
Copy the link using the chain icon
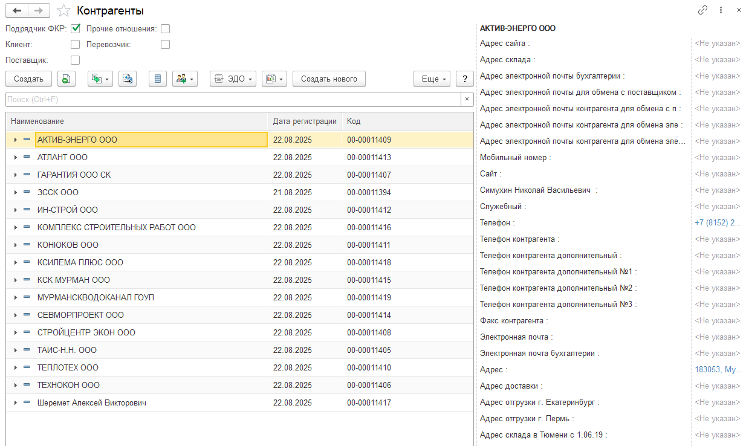702,10
